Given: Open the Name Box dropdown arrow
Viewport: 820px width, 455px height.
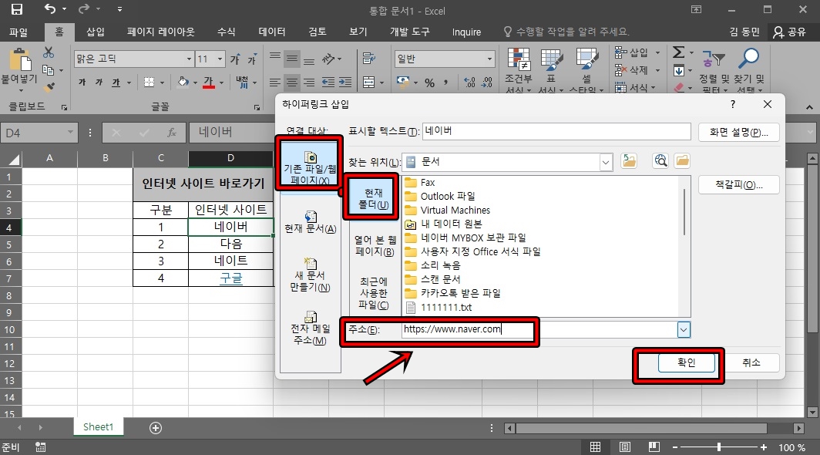Looking at the screenshot, I should click(70, 133).
